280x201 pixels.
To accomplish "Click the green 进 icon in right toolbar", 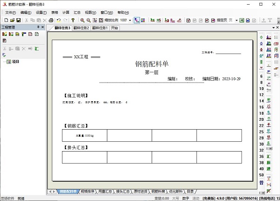I will point(269,169).
